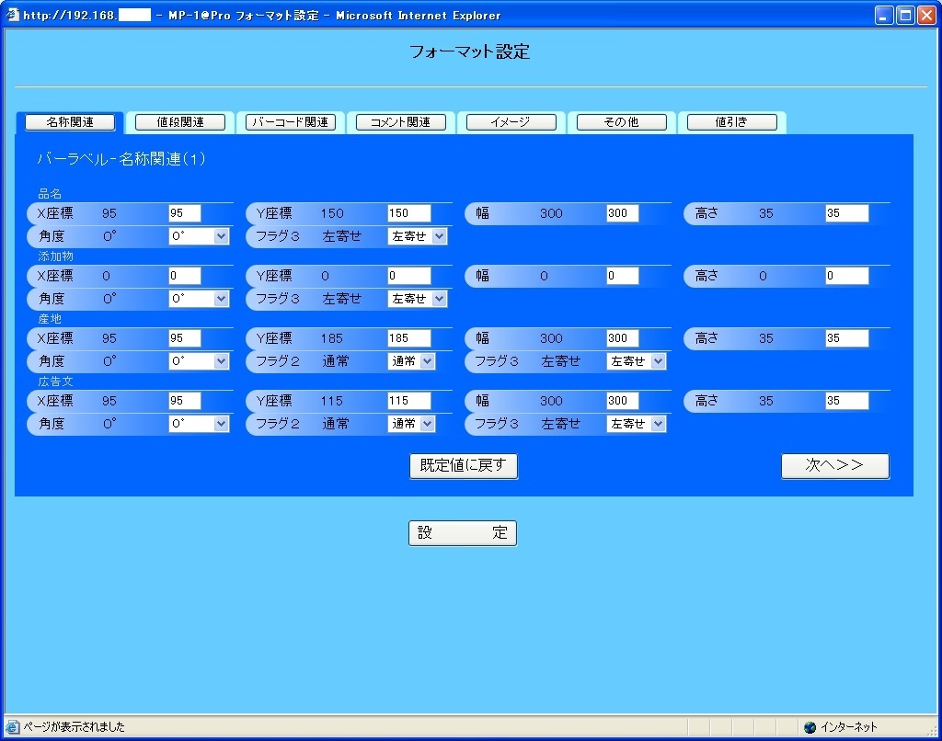Open the 値段関連 tab
Screen dimensions: 942x741
pyautogui.click(x=180, y=122)
